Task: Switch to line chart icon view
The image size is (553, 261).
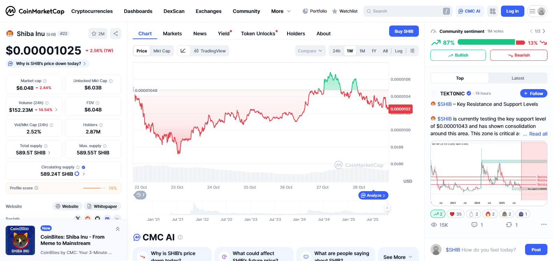Action: pos(183,51)
